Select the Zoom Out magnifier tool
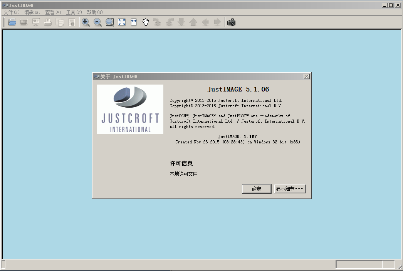 97,22
